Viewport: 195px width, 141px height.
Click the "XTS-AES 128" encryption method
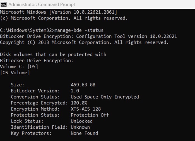86,109
